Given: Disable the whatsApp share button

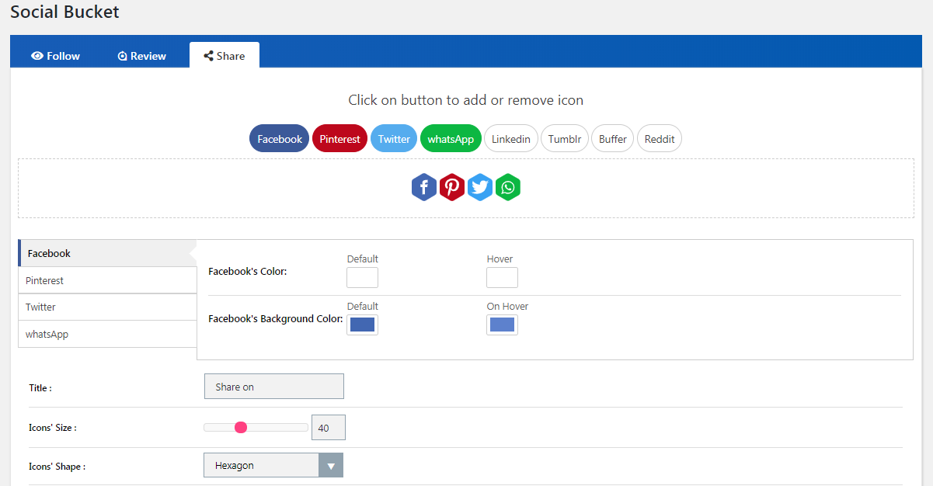Looking at the screenshot, I should (451, 139).
